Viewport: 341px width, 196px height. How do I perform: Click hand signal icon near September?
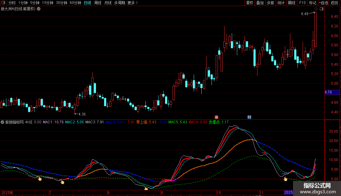146,188
